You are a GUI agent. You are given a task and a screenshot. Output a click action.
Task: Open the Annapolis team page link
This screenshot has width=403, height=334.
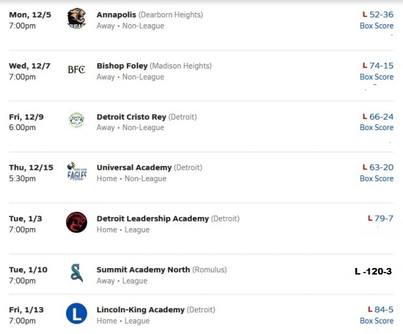[121, 14]
